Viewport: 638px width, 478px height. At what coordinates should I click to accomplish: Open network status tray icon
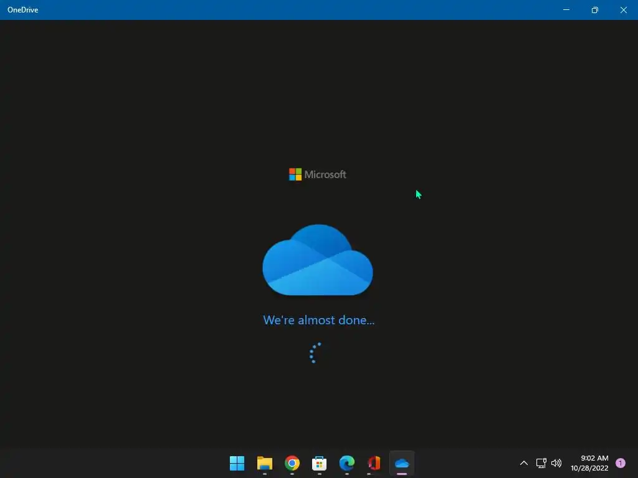pos(541,463)
